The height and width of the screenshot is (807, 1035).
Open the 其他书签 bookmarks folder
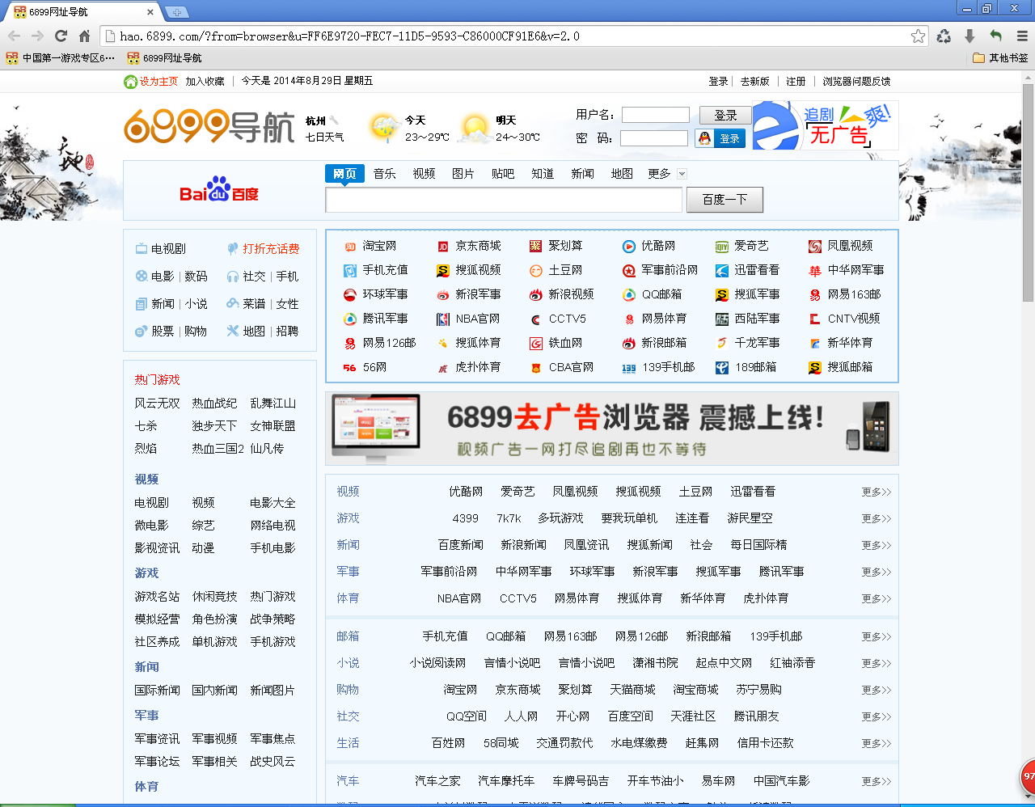click(1001, 58)
